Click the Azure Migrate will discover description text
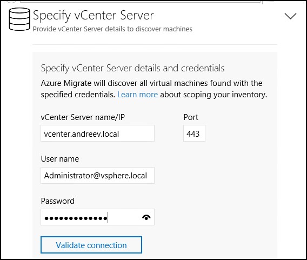The width and height of the screenshot is (307, 260). tap(151, 83)
